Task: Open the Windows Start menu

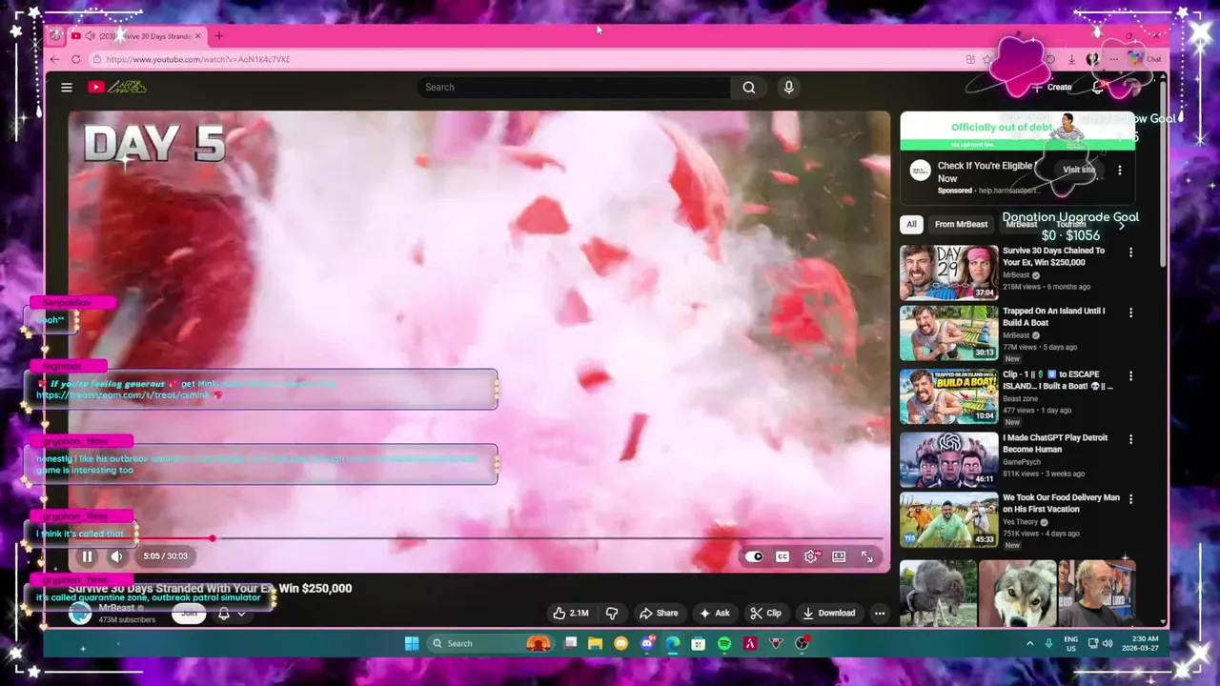Action: 412,643
